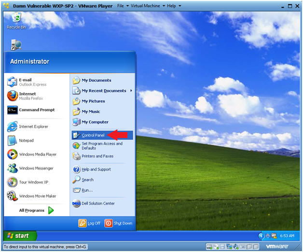Minimize the VMware Player window

tap(283, 6)
